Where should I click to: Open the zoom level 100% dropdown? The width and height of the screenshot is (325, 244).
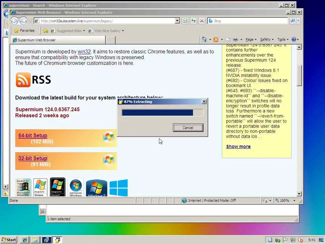294,200
